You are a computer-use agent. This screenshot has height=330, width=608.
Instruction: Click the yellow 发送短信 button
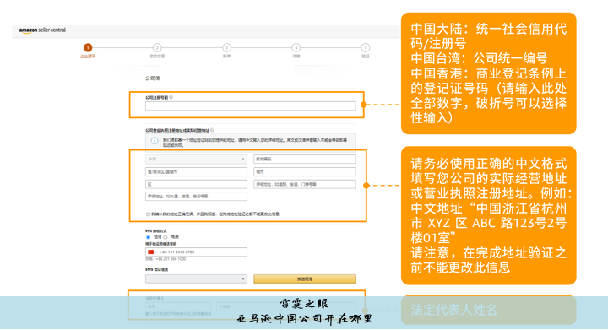304,279
